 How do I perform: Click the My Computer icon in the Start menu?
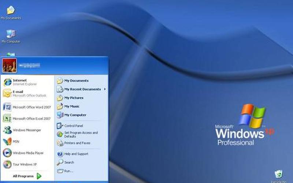[x=60, y=115]
